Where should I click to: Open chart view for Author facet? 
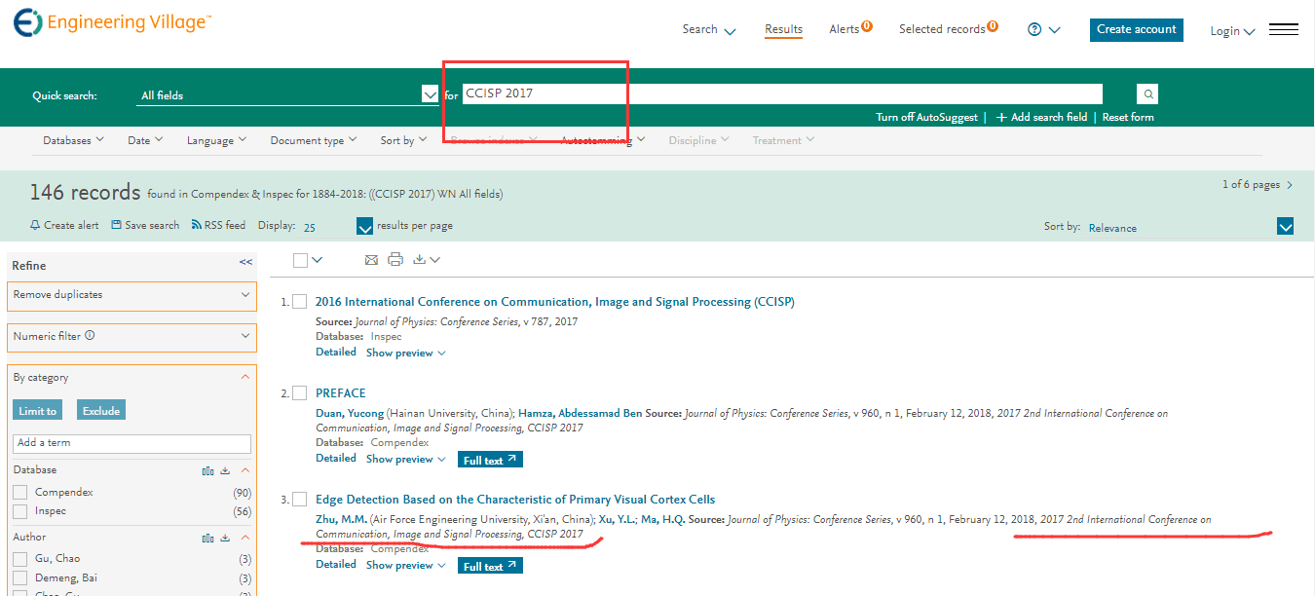coord(208,538)
